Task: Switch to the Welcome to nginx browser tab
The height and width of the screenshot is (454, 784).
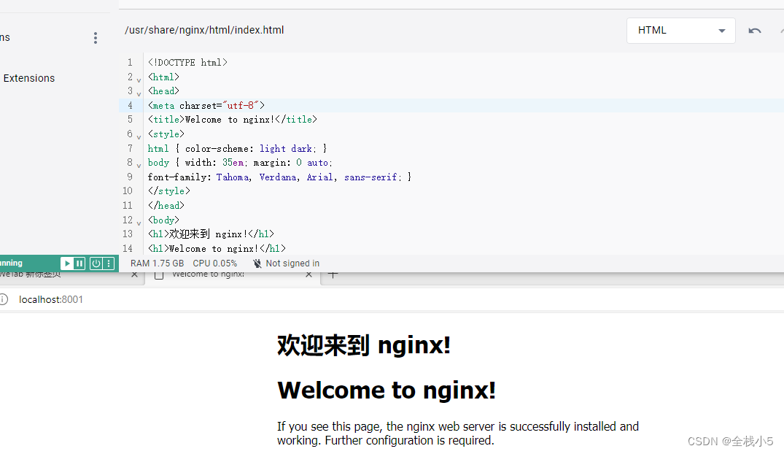Action: point(209,274)
